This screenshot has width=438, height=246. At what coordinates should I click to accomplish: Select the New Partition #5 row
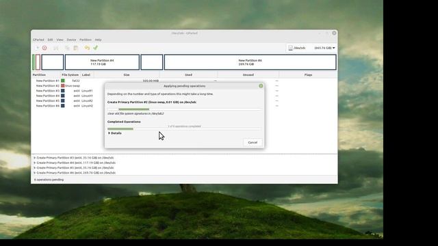coord(184,100)
